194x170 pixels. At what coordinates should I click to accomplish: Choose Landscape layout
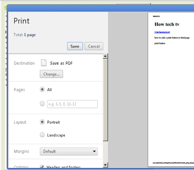click(42, 135)
